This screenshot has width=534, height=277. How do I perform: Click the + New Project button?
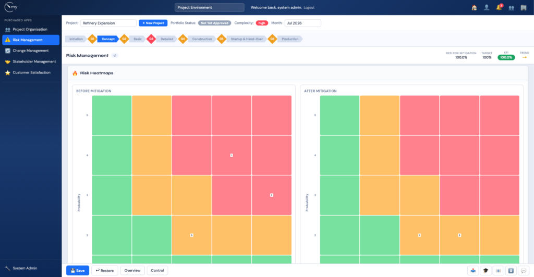[x=153, y=23]
